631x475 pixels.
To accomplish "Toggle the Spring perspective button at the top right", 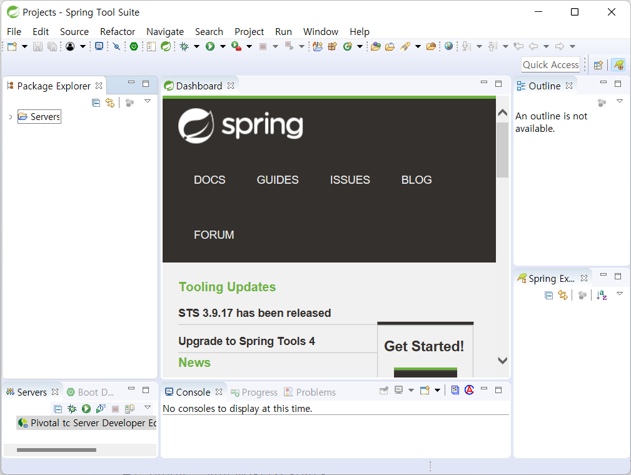I will point(618,65).
